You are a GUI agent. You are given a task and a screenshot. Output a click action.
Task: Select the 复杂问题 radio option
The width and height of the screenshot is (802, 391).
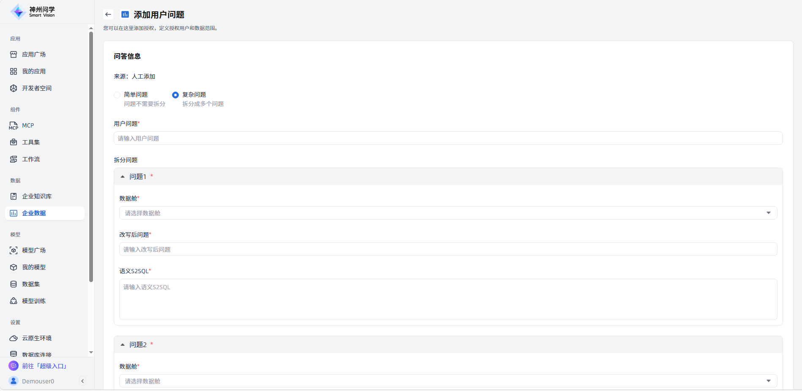tap(175, 95)
